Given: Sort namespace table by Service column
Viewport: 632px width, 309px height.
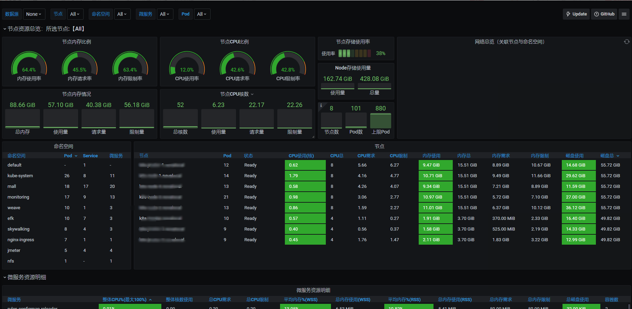Looking at the screenshot, I should coord(90,156).
